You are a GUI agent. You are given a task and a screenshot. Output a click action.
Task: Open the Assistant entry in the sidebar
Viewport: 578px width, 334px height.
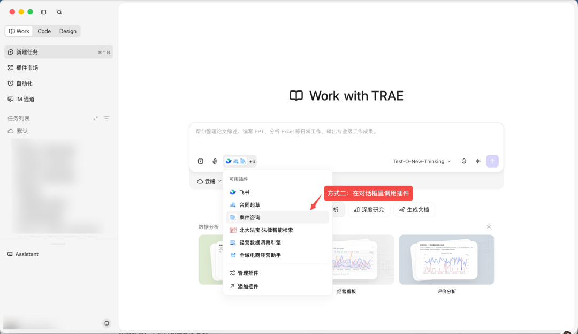pyautogui.click(x=23, y=254)
